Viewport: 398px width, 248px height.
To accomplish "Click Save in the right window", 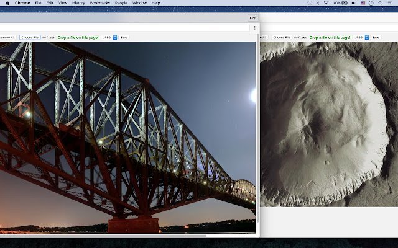I will click(376, 37).
